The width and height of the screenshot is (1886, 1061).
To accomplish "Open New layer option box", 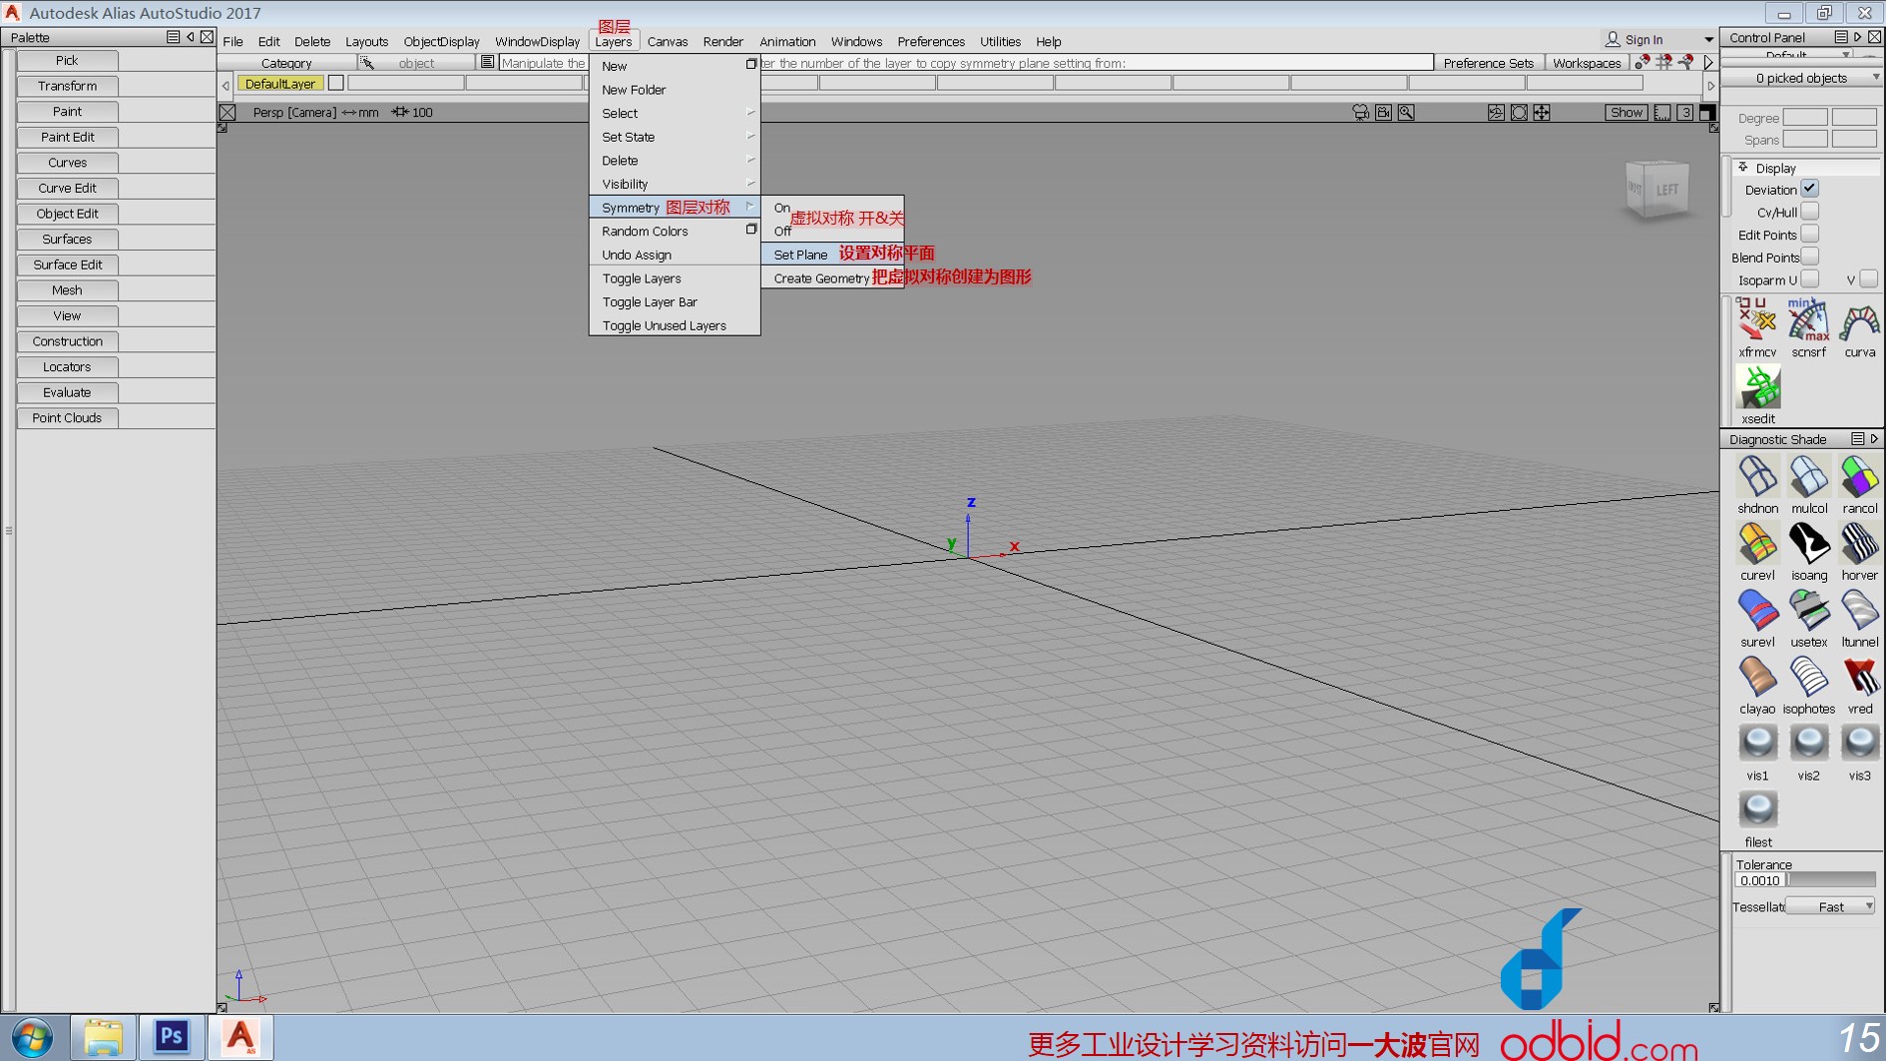I will (x=751, y=65).
